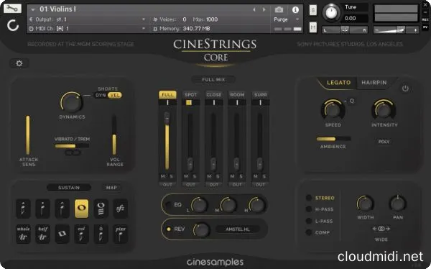Select the Bartok pizzicato articulation
The width and height of the screenshot is (431, 269).
click(x=101, y=234)
